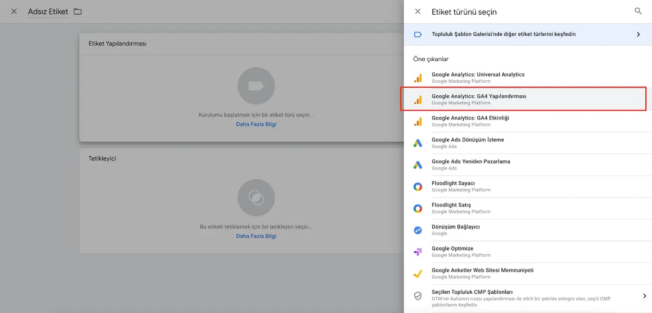Select the Google Analytics: GA4 Yapılandırması icon

click(418, 99)
